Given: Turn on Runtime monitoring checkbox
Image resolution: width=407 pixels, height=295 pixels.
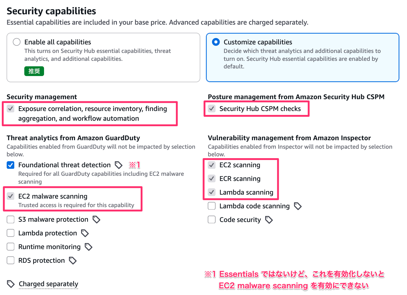Looking at the screenshot, I should pos(11,247).
